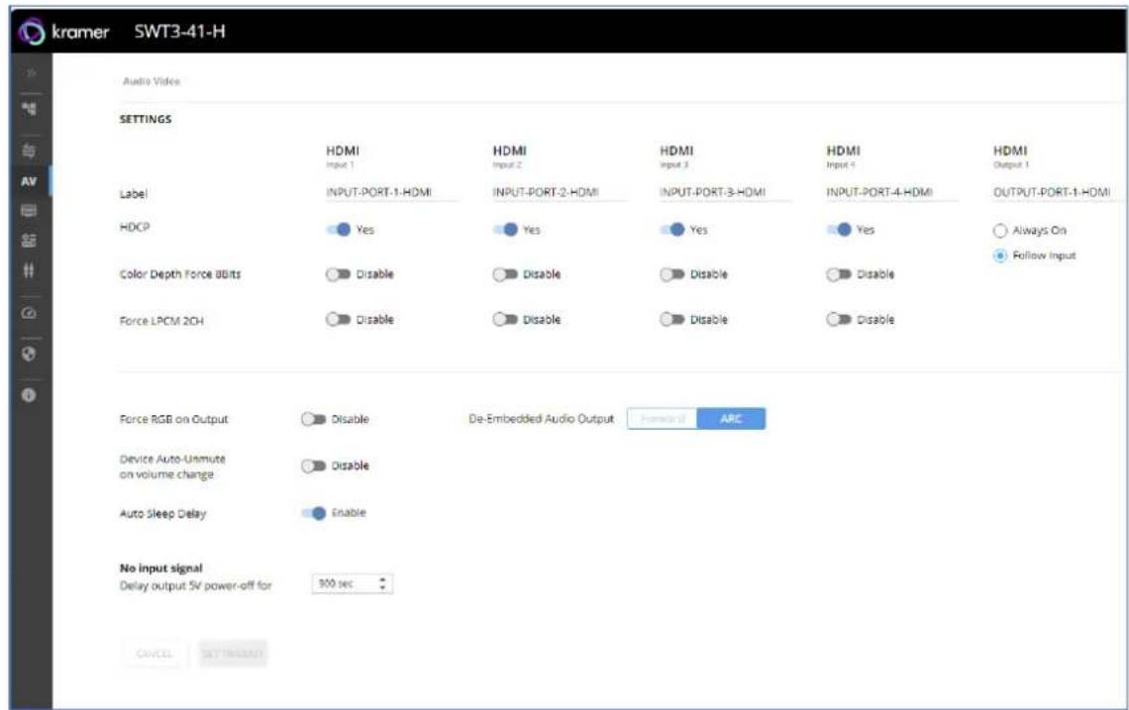This screenshot has height=710, width=1129.
Task: Click the info/about icon in the sidebar
Action: pyautogui.click(x=29, y=395)
